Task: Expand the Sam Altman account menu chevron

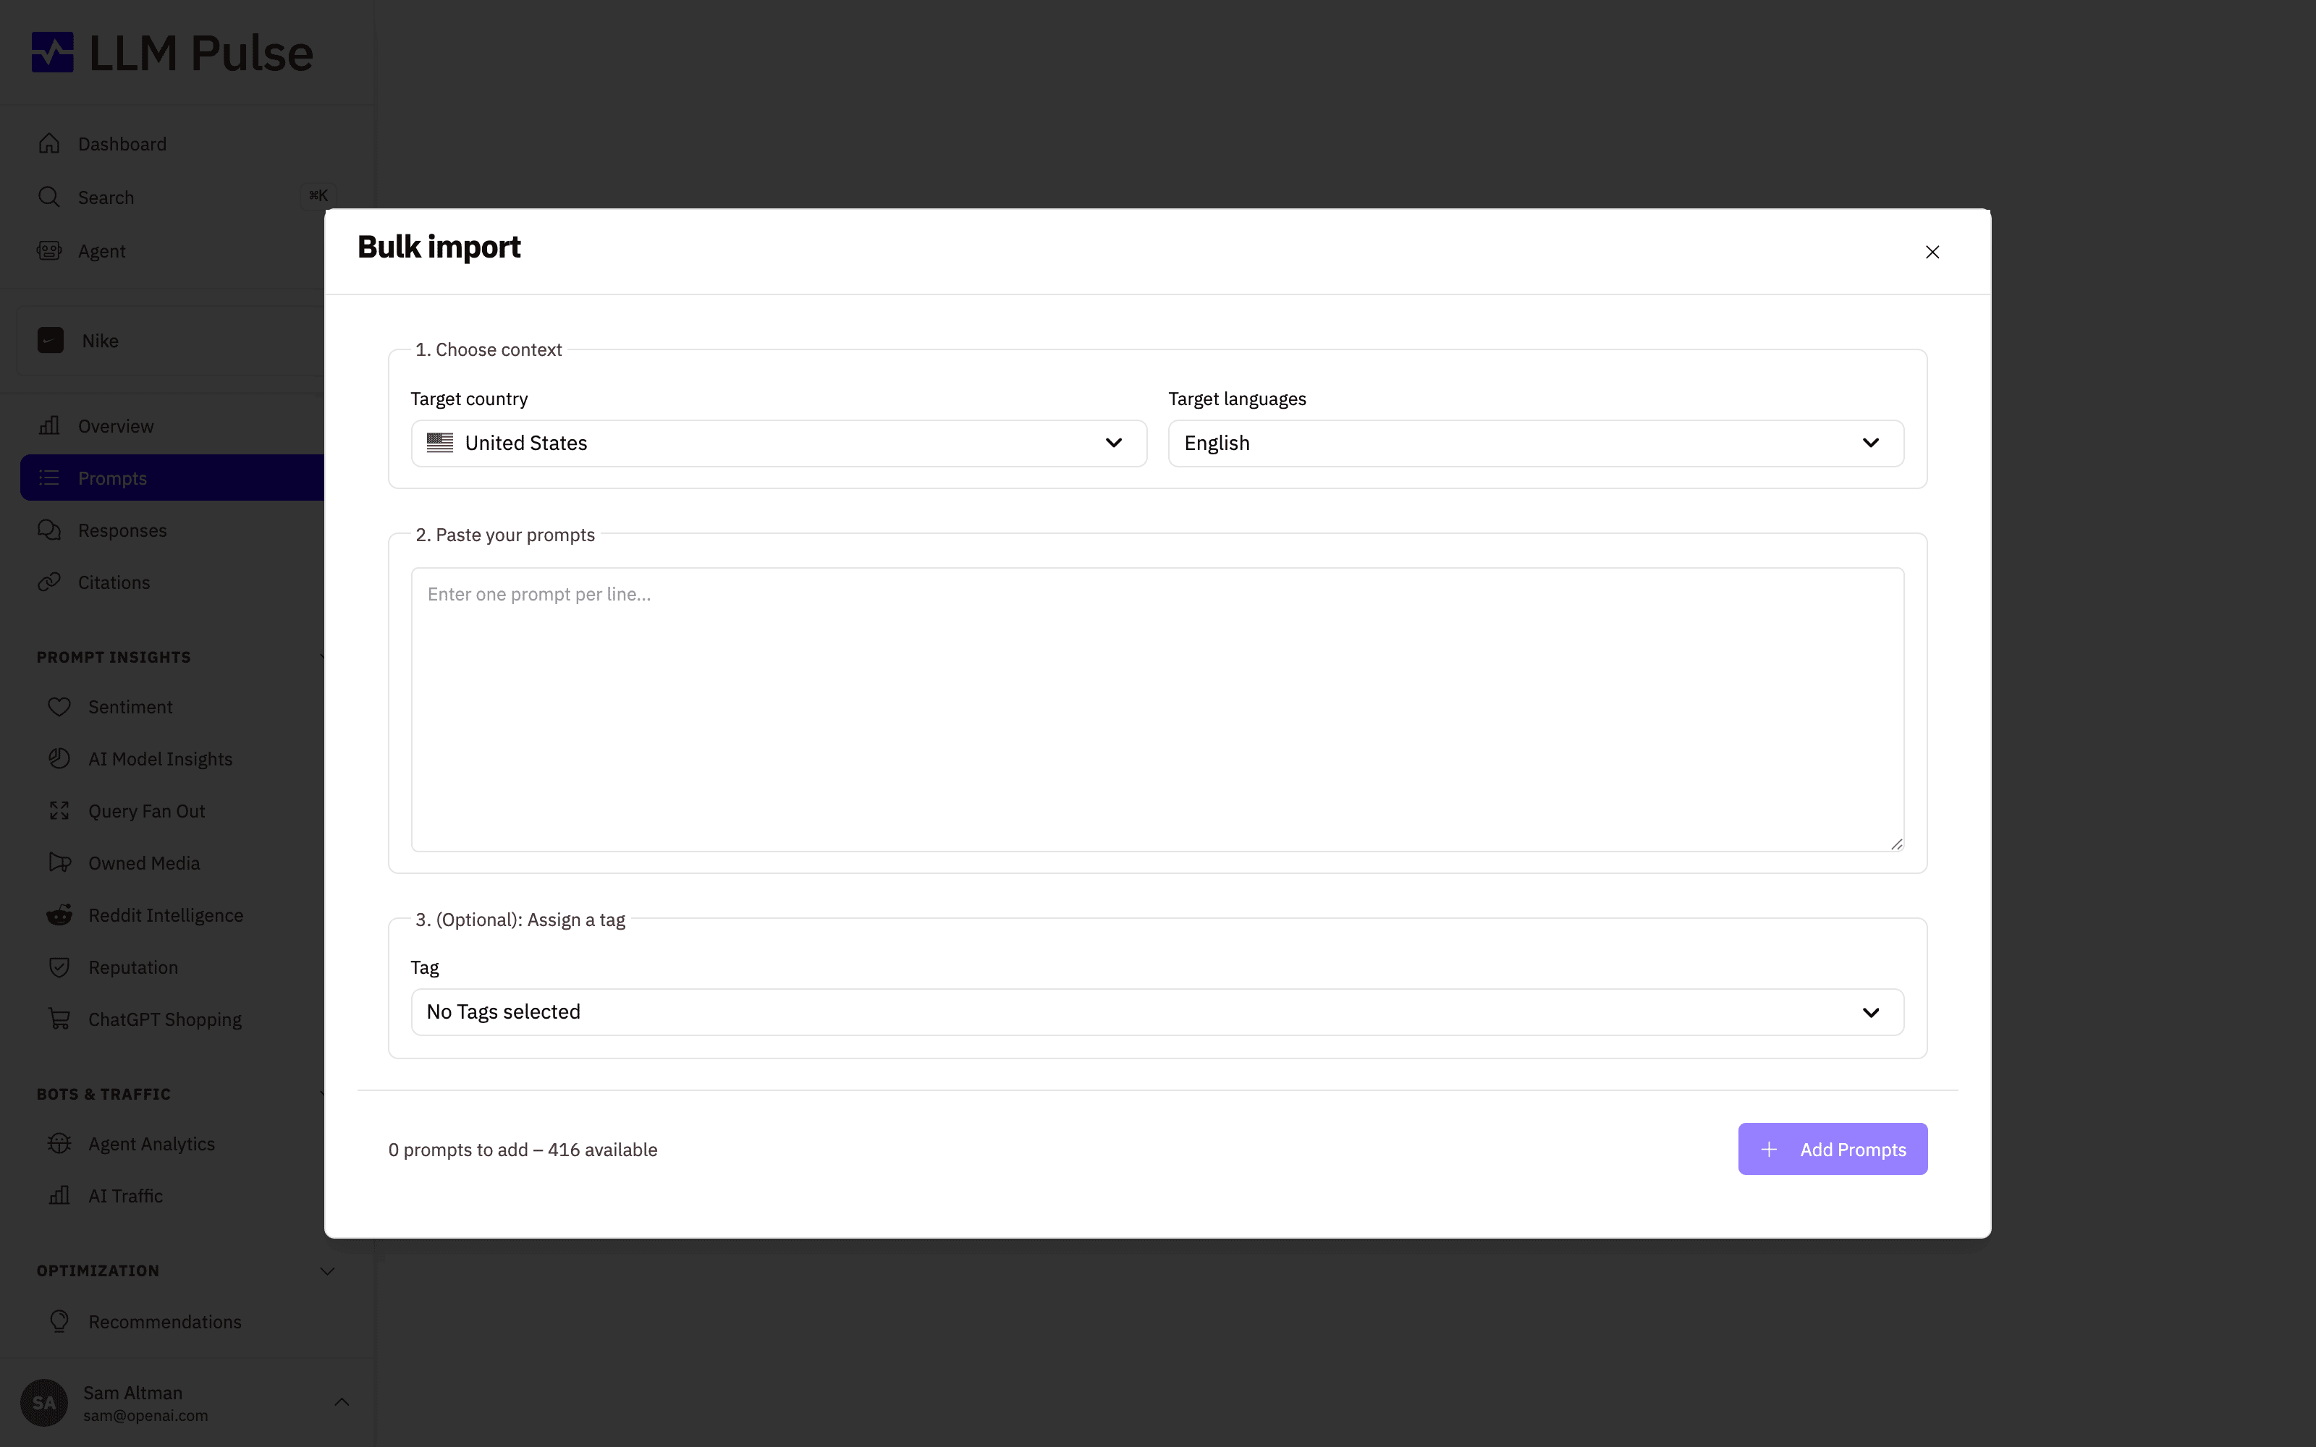Action: [x=342, y=1402]
